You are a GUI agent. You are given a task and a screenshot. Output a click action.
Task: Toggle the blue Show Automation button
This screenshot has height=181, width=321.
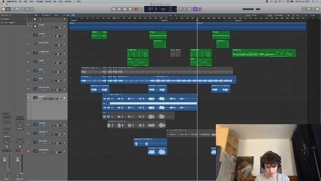pos(64,16)
